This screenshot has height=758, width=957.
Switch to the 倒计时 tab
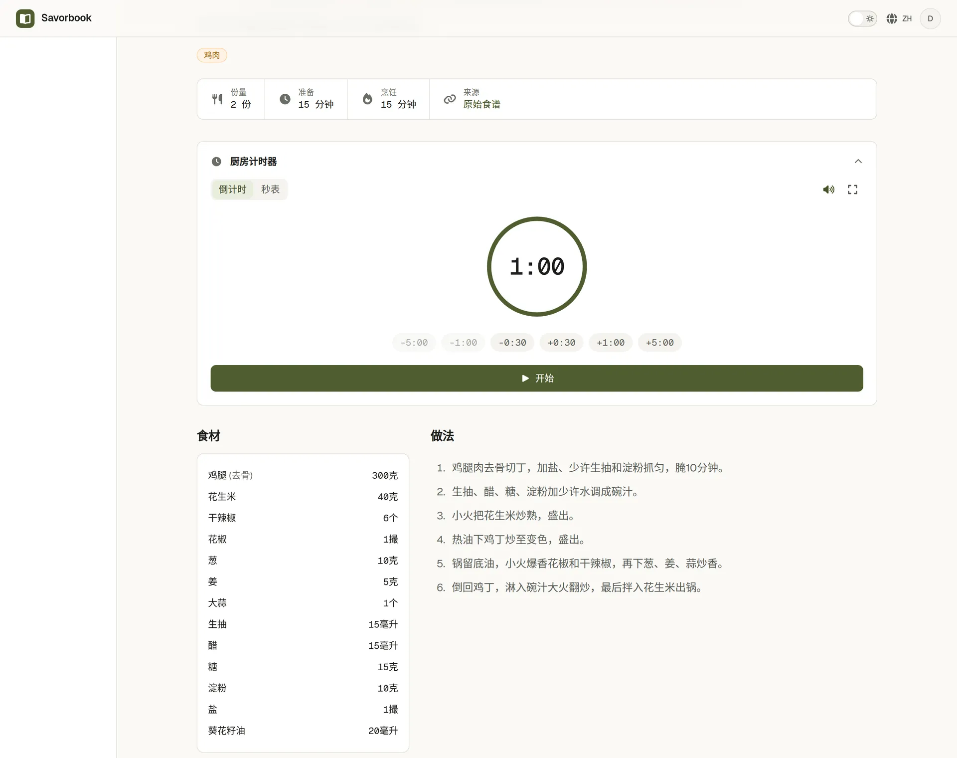(x=232, y=189)
